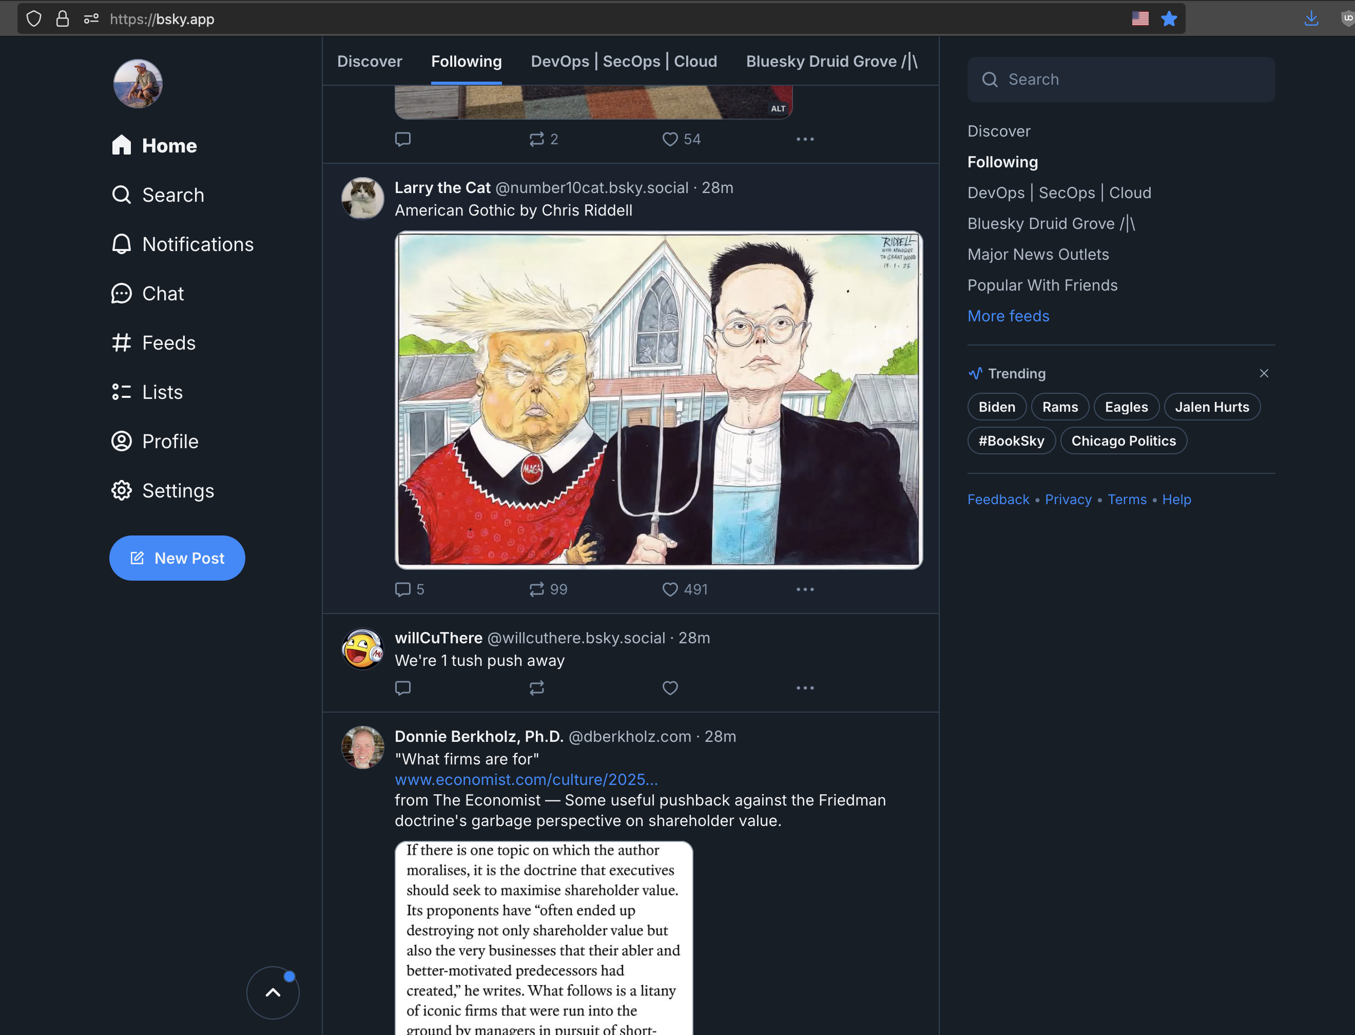Repost the post with 2 reposts
This screenshot has height=1035, width=1355.
pyautogui.click(x=544, y=139)
